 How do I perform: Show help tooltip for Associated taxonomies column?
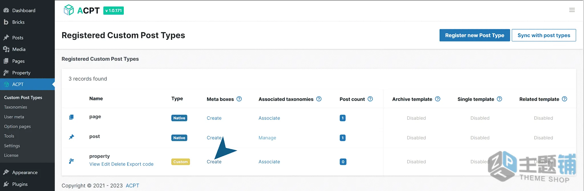[319, 99]
